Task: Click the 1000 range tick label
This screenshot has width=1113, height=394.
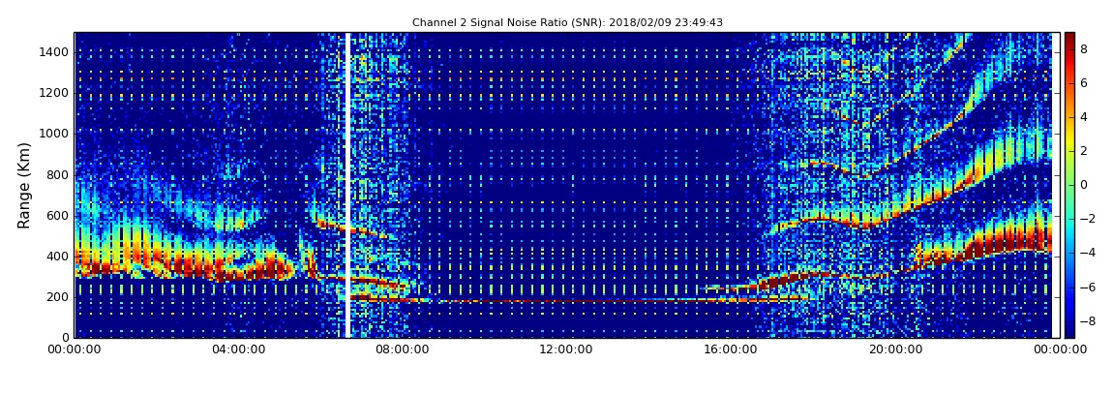Action: [54, 134]
